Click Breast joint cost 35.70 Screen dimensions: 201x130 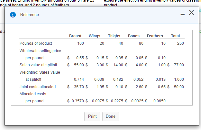(79, 87)
